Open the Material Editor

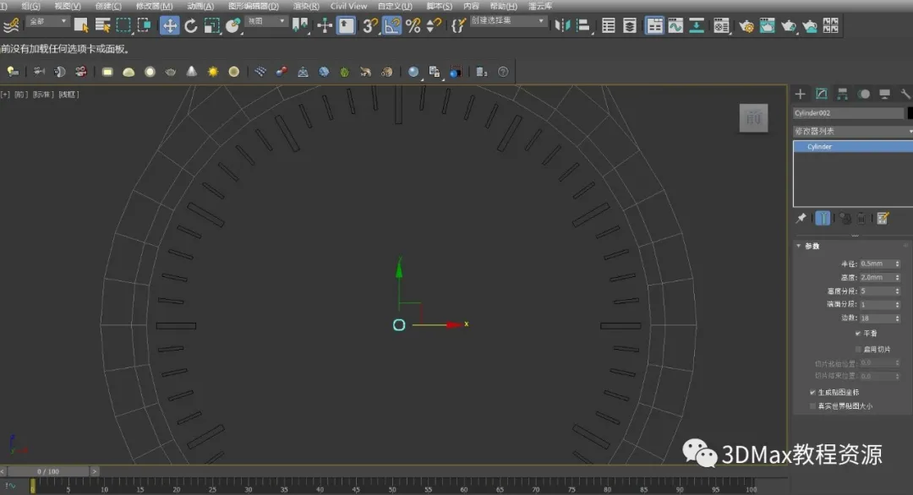(x=721, y=25)
